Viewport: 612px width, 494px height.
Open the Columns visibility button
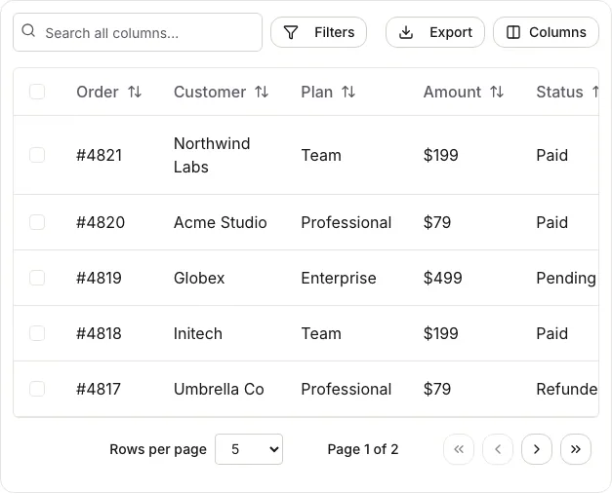[x=546, y=32]
